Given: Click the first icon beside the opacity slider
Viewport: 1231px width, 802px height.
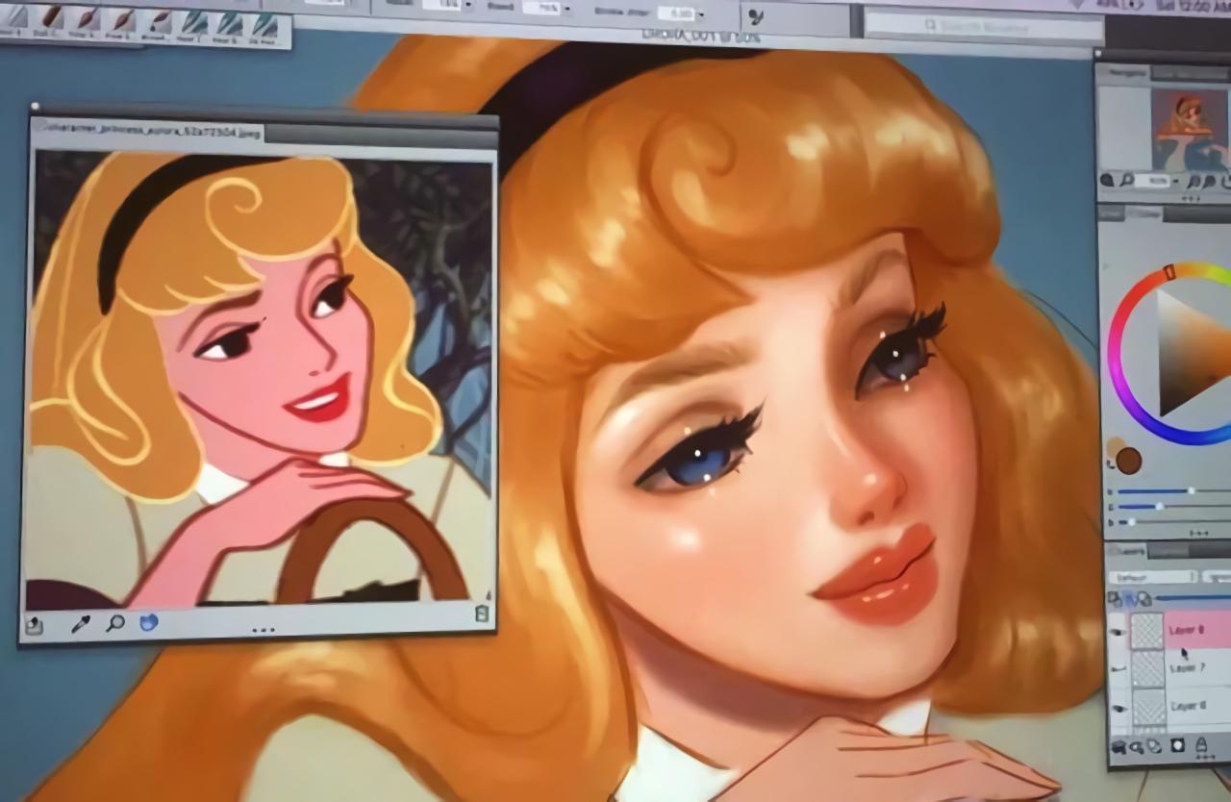Looking at the screenshot, I should 1115,599.
